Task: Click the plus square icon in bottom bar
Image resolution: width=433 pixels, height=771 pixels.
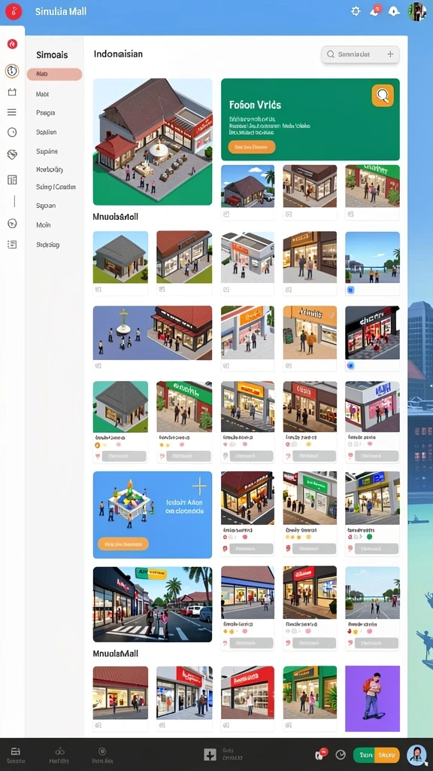Action: point(210,754)
